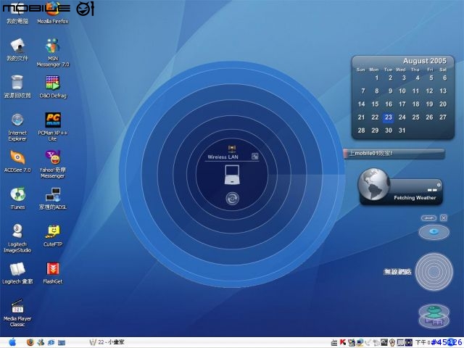Launch the Yahoo! Messenger desktop icon
464x348 pixels.
click(53, 164)
